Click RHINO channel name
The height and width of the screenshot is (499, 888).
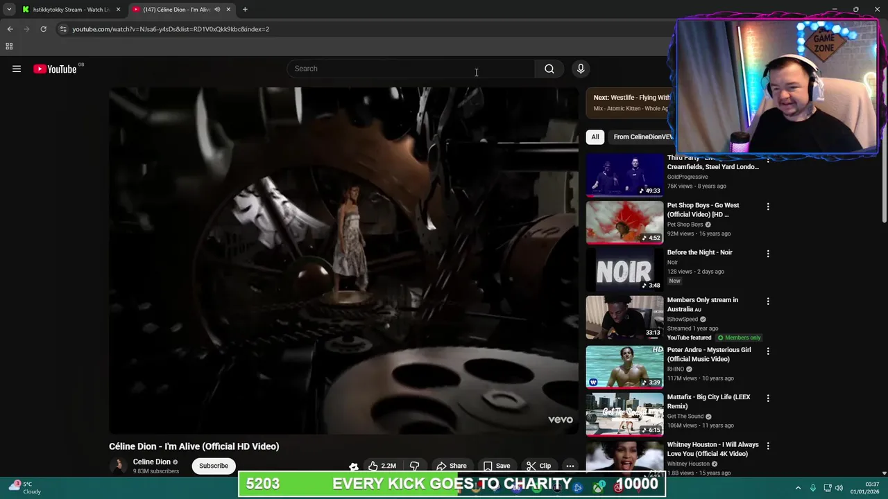676,369
